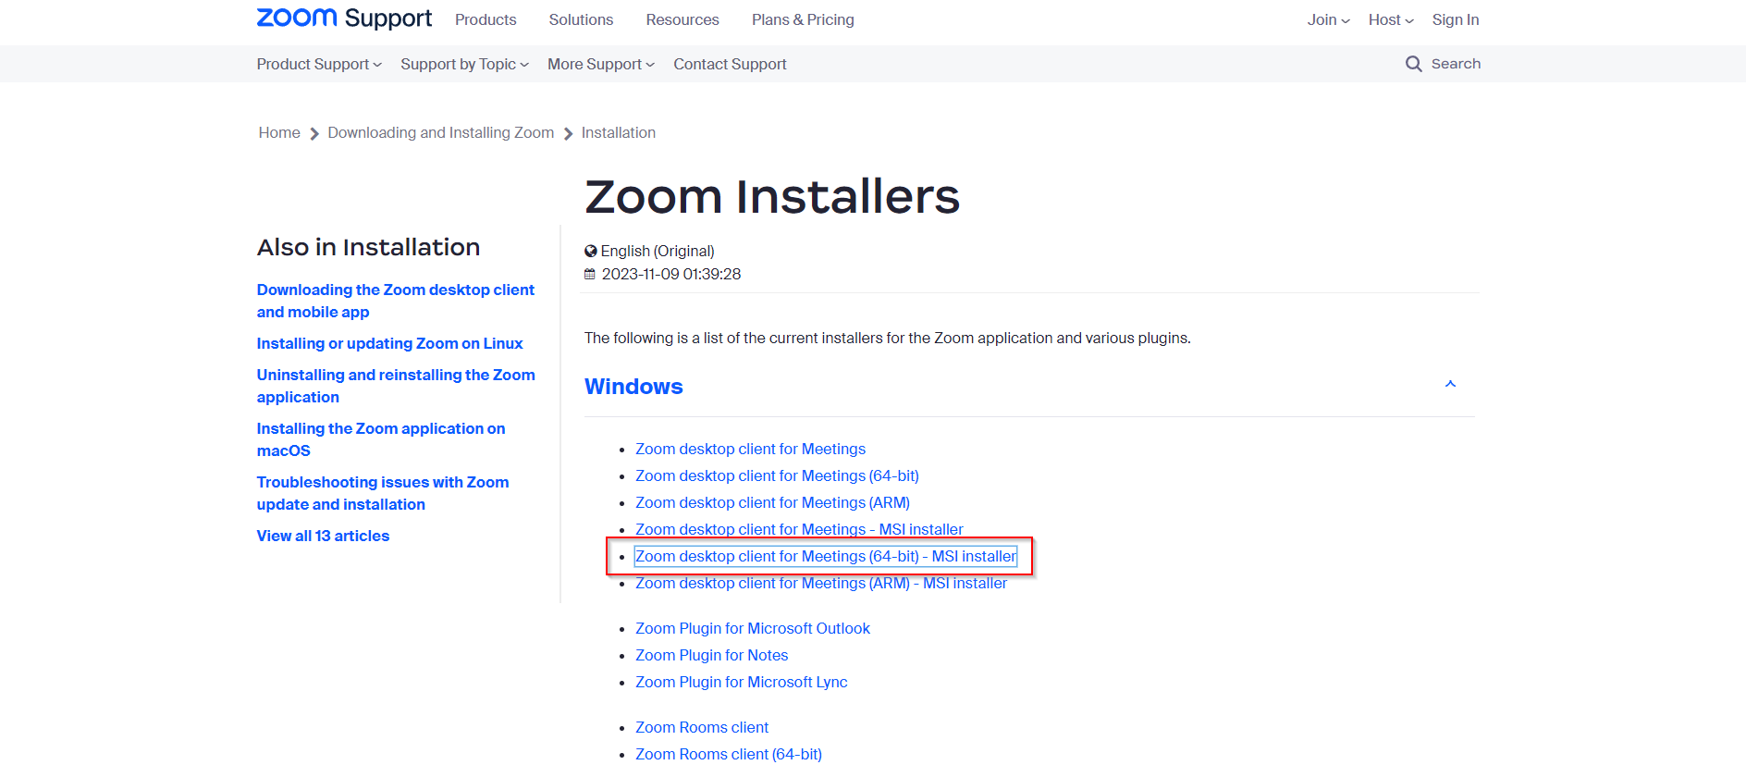Download Zoom Plugin for Notes
Image resolution: width=1746 pixels, height=765 pixels.
coord(712,655)
